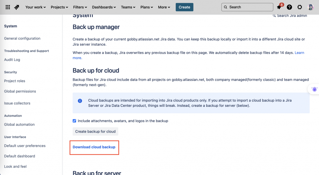Screen dimensions: 319x175
Task: Click the Troubleshooting and Support heading
Action: click(x=26, y=51)
